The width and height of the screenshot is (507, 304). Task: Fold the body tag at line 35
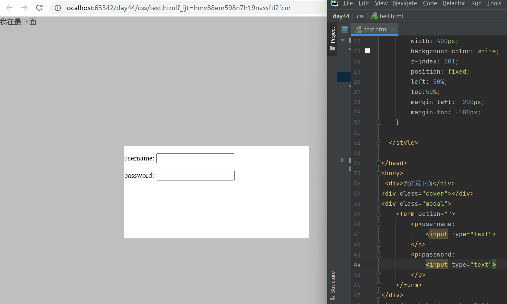pos(379,173)
